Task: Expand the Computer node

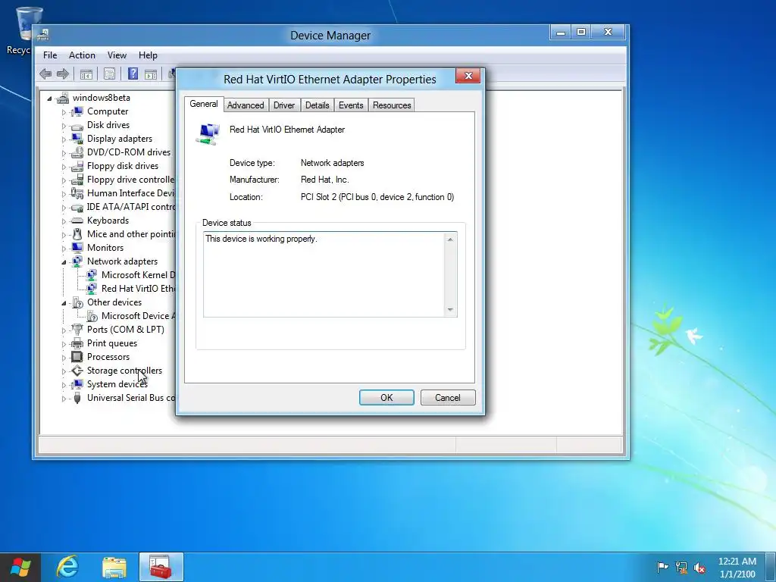Action: pyautogui.click(x=64, y=112)
